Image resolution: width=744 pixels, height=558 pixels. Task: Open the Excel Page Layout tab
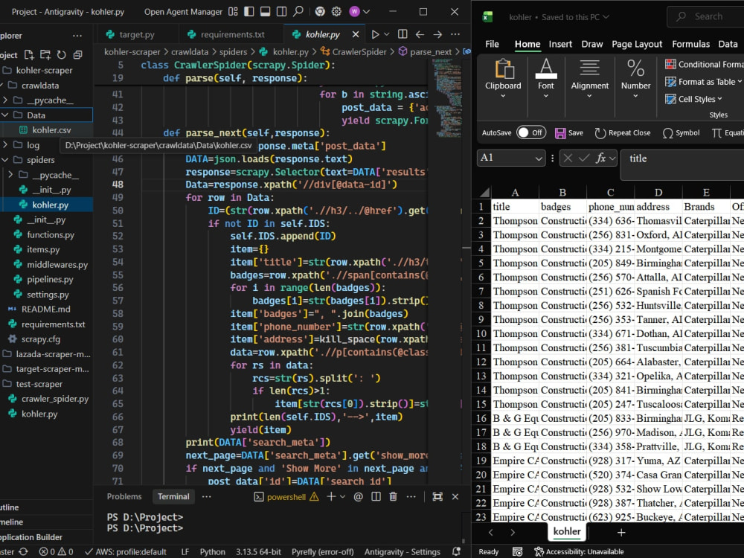[x=637, y=44]
